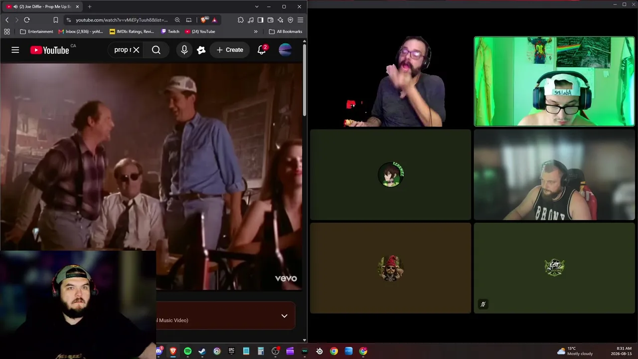
Task: Open the Entertainment bookmarks folder
Action: (36, 31)
